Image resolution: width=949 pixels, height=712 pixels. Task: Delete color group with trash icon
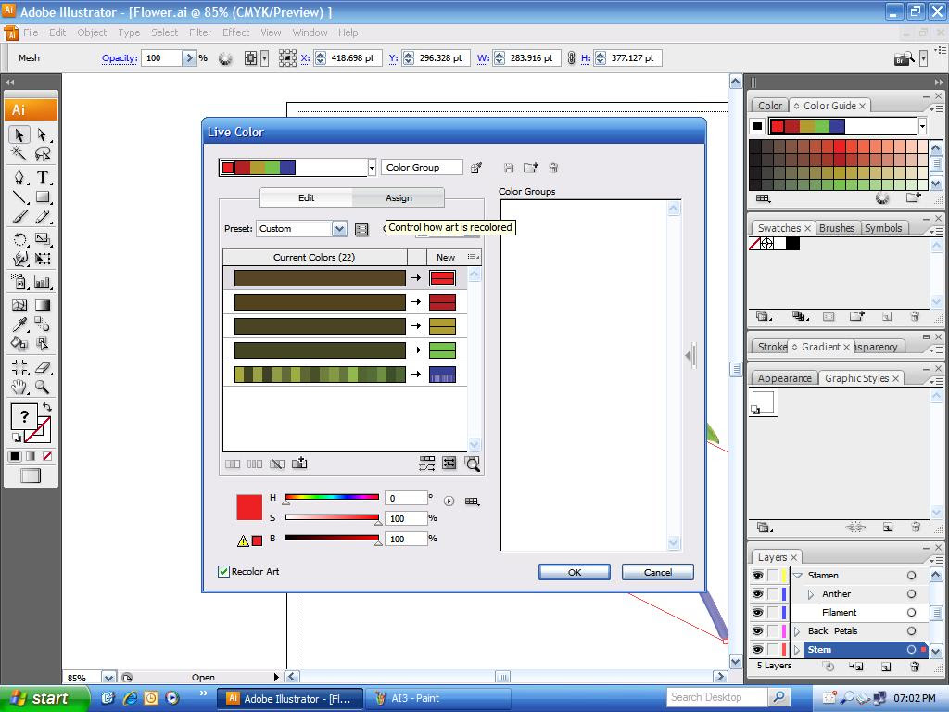click(553, 169)
